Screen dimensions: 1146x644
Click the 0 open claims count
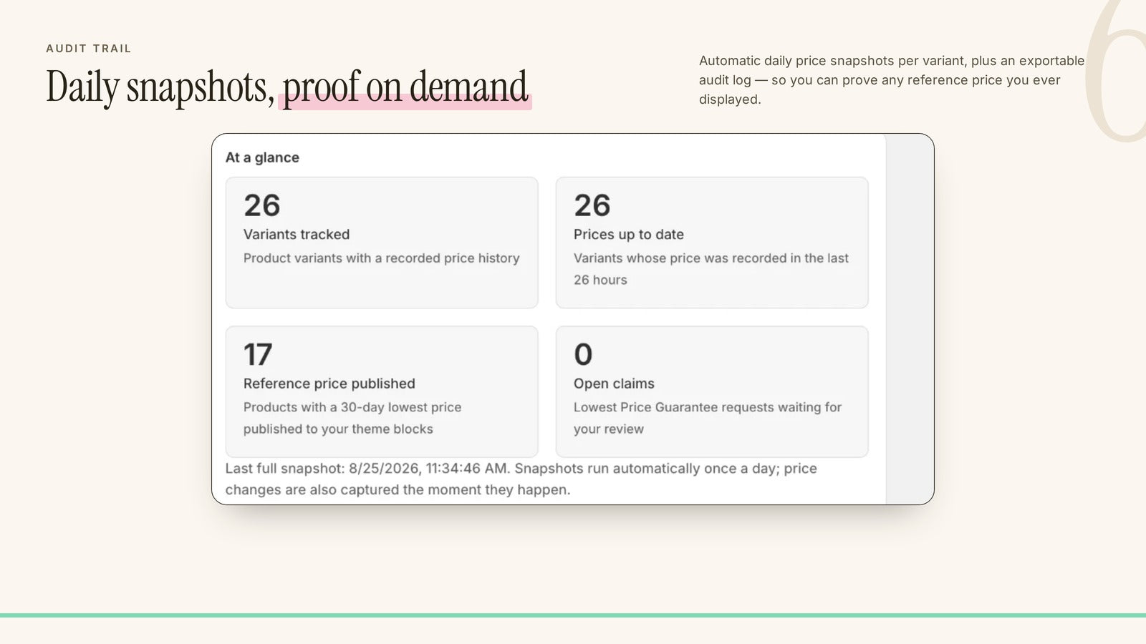[x=583, y=354]
